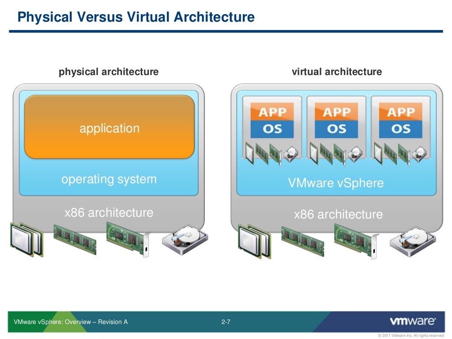Select the blue OS block in the middle virtual machine
Screen dimensions: 452x339
[336, 129]
